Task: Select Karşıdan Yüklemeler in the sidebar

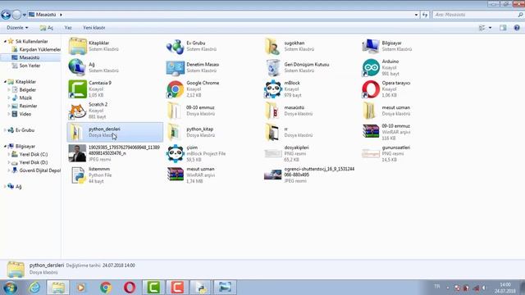Action: point(36,49)
